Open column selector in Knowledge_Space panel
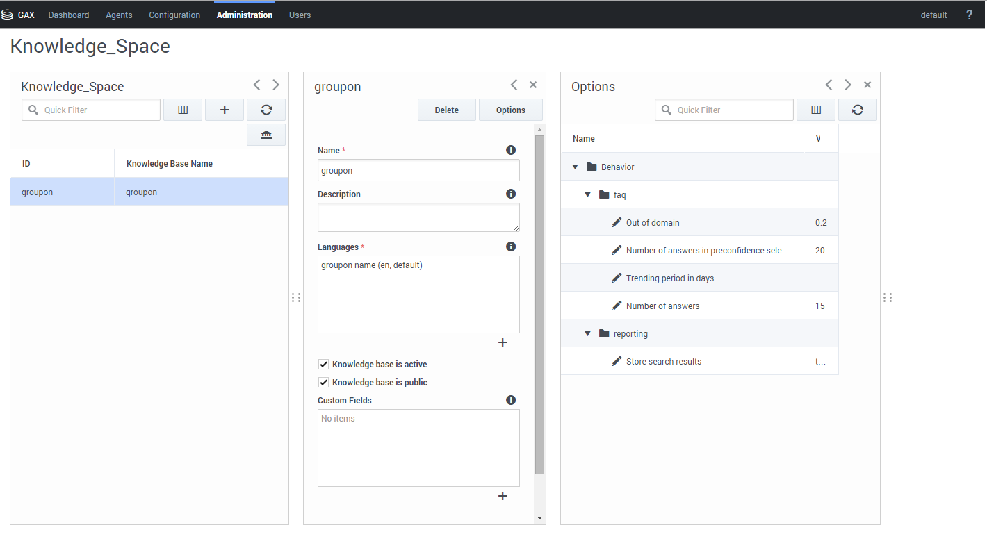Viewport: 987px width, 534px height. coord(183,110)
